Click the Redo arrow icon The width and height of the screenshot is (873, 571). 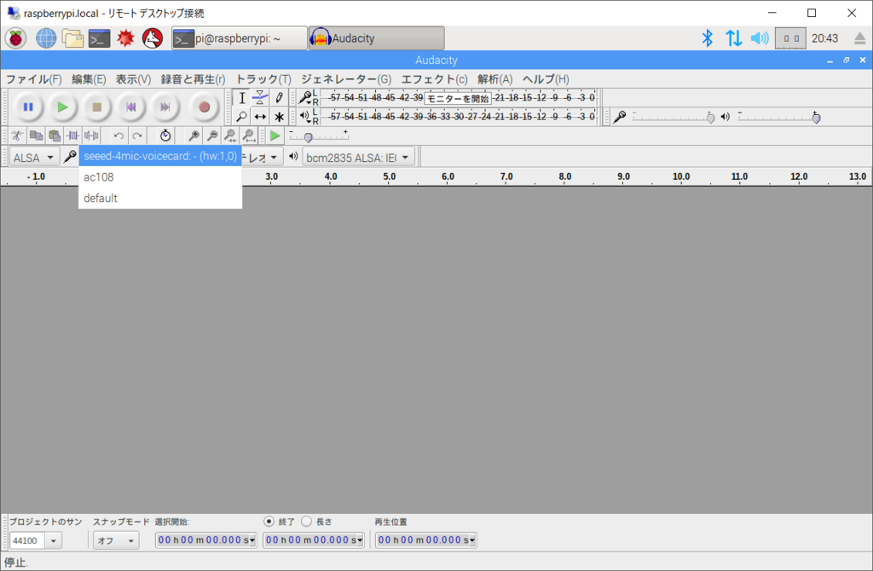(137, 136)
